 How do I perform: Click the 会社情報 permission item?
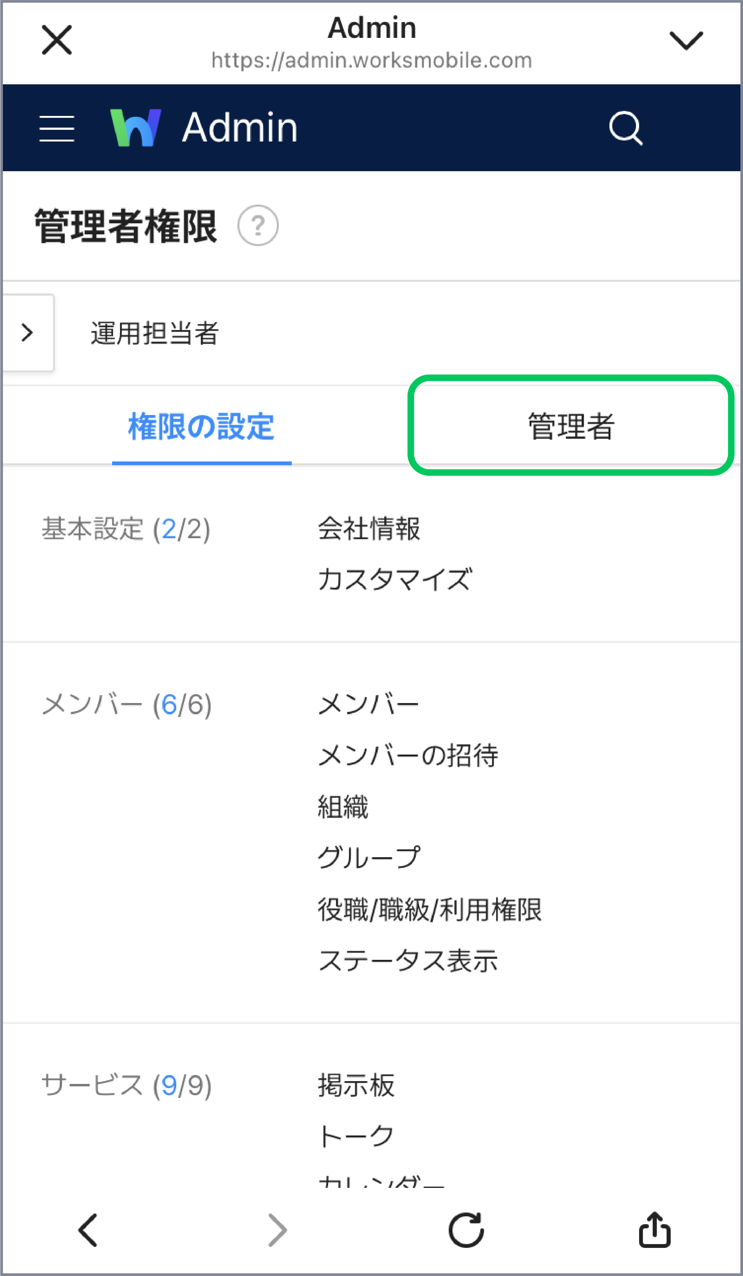[369, 529]
